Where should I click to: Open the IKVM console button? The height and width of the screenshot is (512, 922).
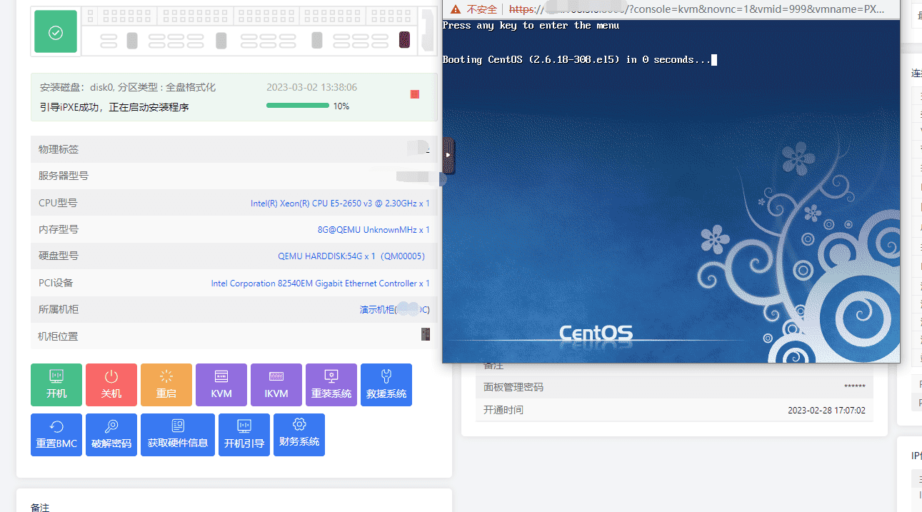[276, 385]
